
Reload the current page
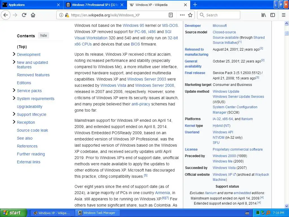point(24,15)
